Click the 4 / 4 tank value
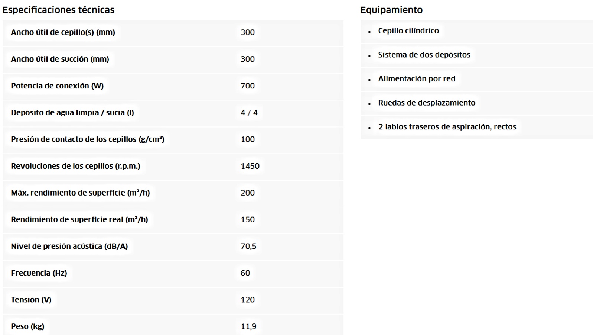 (249, 113)
